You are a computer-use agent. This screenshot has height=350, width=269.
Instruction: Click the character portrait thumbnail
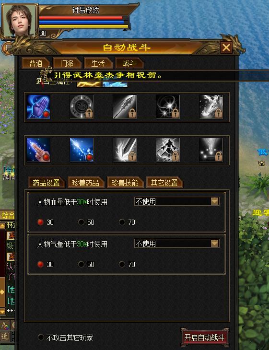click(20, 20)
